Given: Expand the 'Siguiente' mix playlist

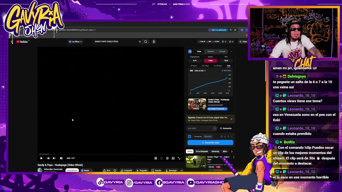Looking at the screenshot, I should tap(231, 119).
